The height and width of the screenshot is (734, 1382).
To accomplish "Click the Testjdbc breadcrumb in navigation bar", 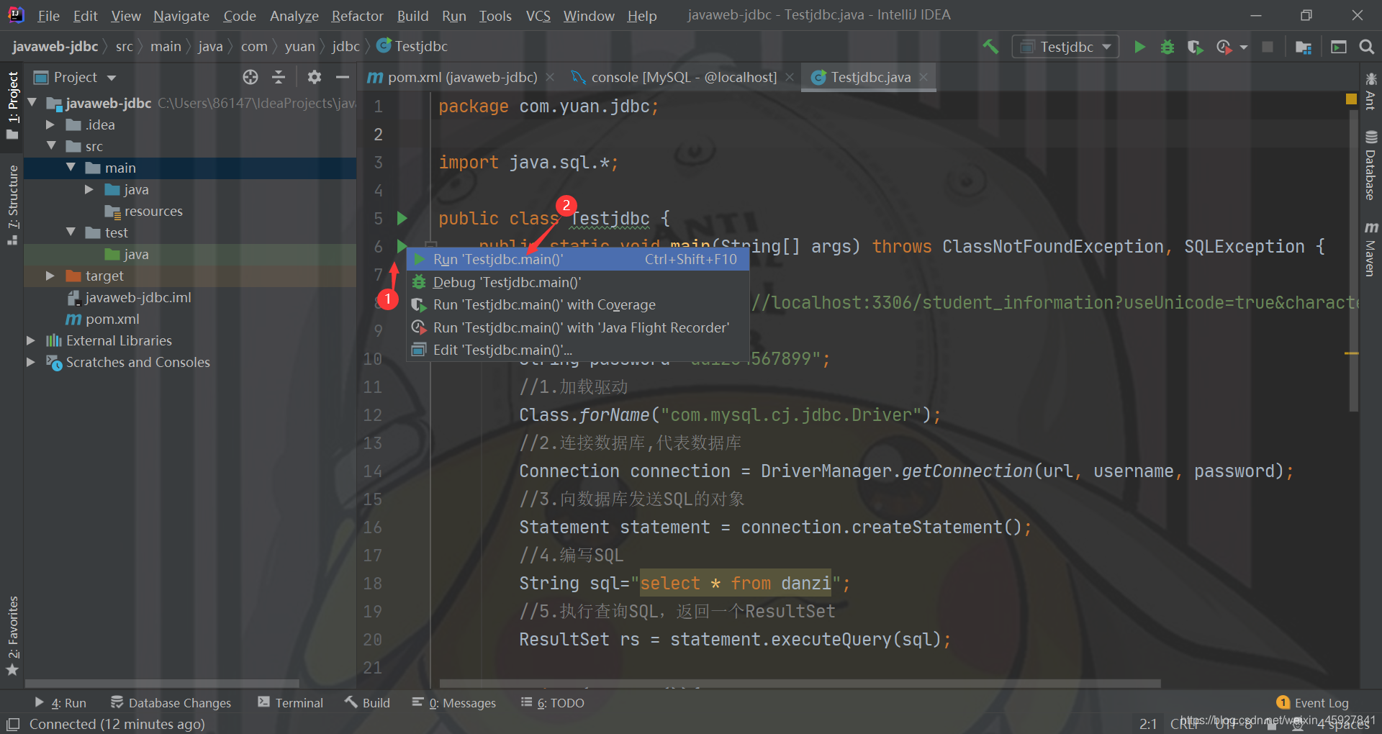I will tap(412, 46).
